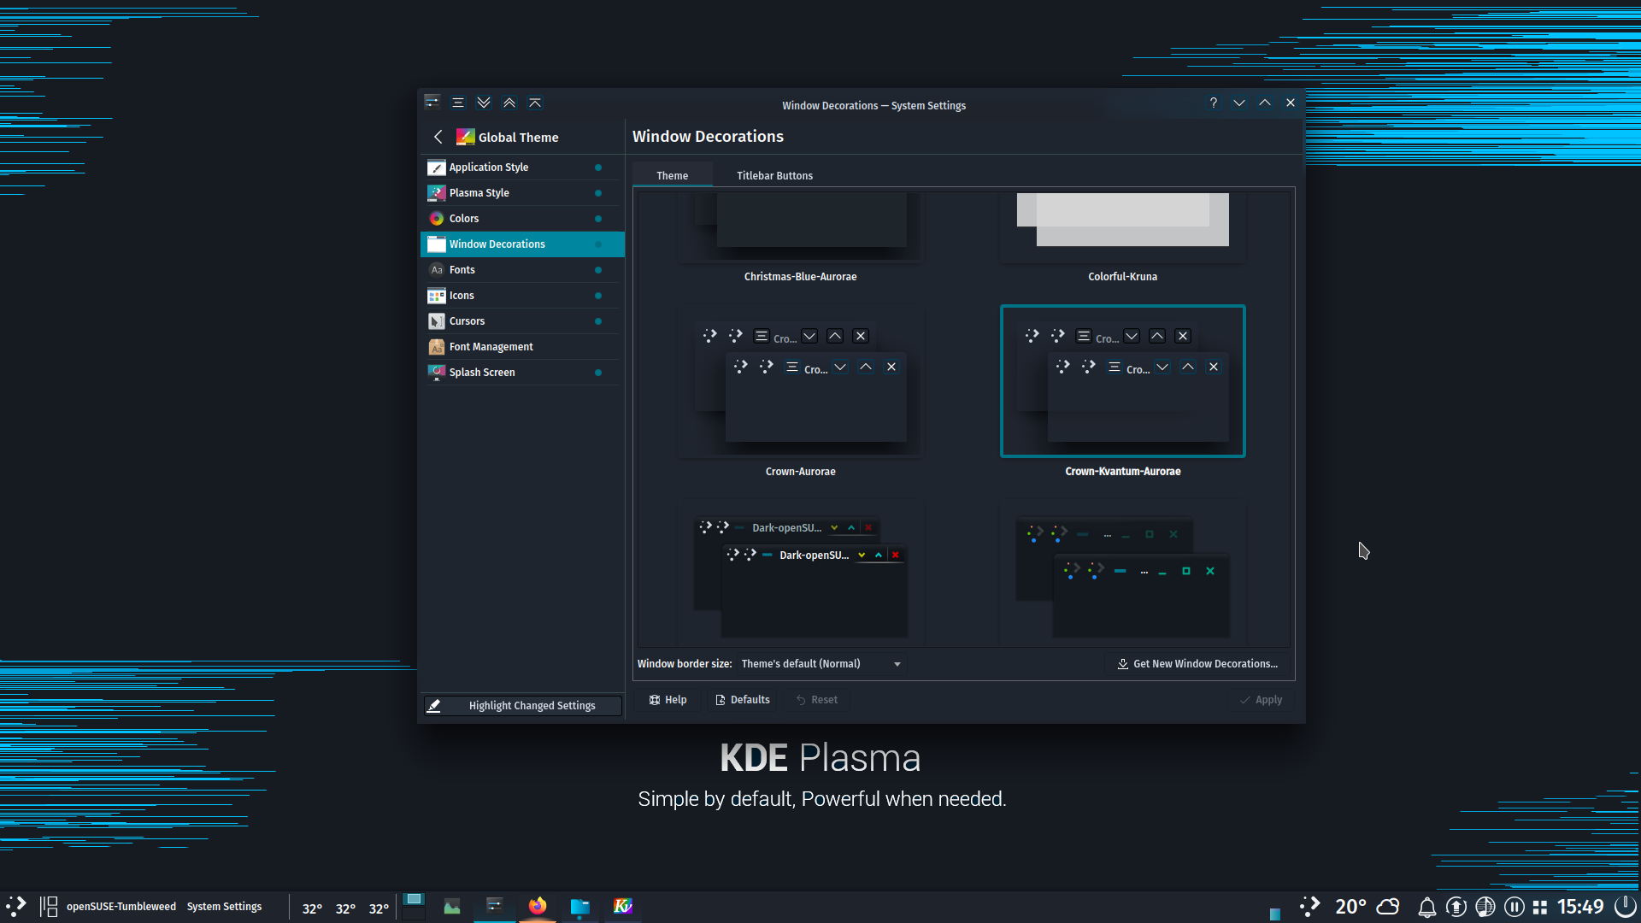Click the keep-below double chevron down titlebar icon
The image size is (1641, 923).
(x=484, y=103)
